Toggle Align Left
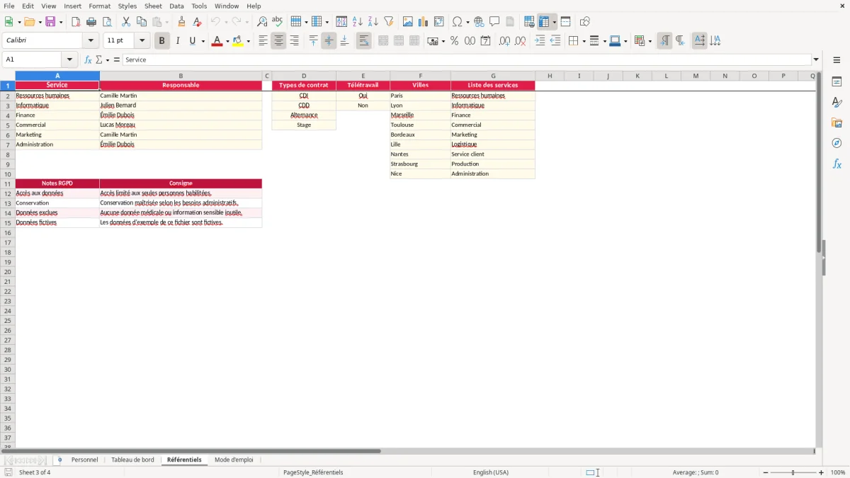 (x=263, y=41)
